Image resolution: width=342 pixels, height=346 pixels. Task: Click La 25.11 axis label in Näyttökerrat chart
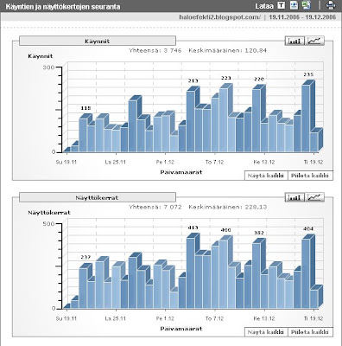pyautogui.click(x=116, y=318)
